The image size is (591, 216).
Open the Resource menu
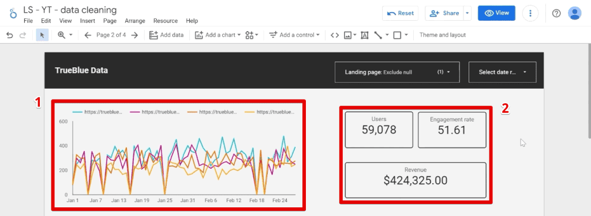coord(166,21)
